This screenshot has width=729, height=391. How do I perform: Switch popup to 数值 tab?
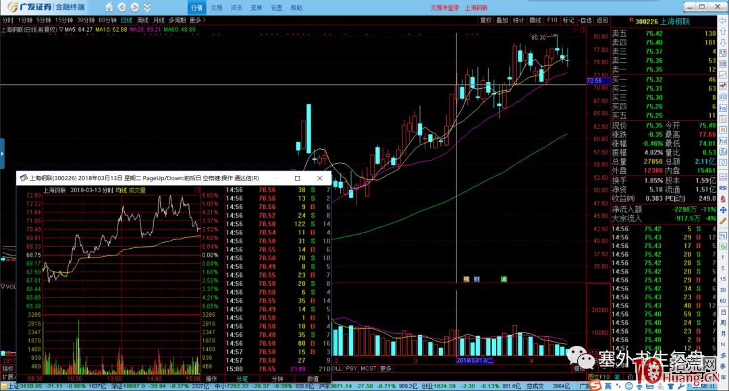[x=313, y=378]
